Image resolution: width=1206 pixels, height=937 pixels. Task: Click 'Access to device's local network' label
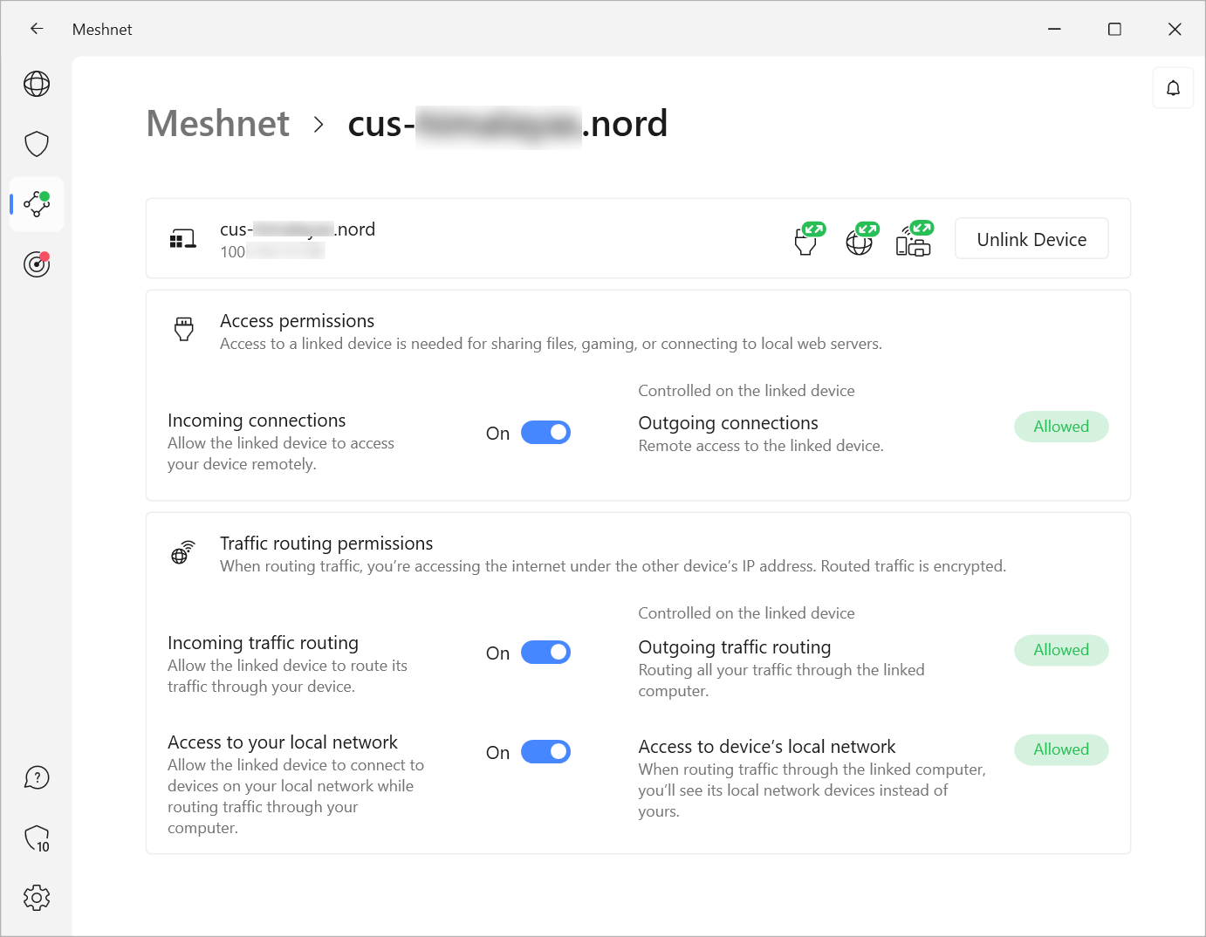click(767, 747)
